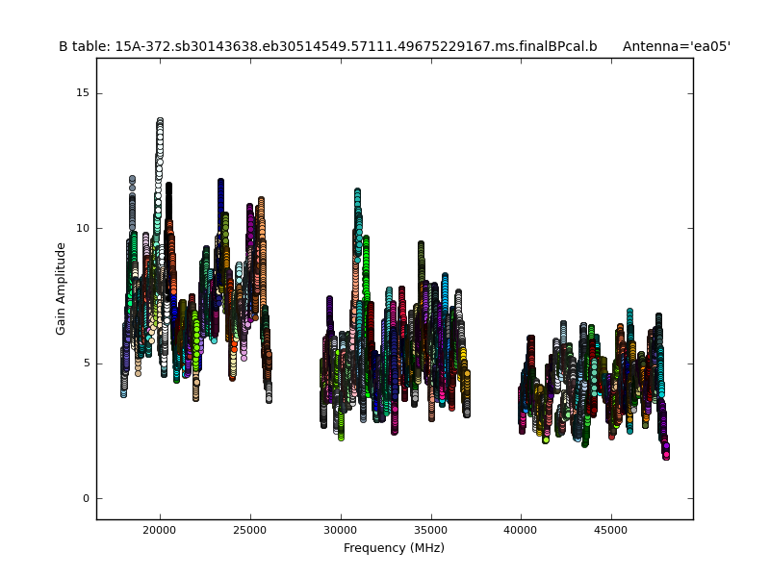Click the 25000 tick label on x-axis
770x577 pixels.
[x=250, y=529]
